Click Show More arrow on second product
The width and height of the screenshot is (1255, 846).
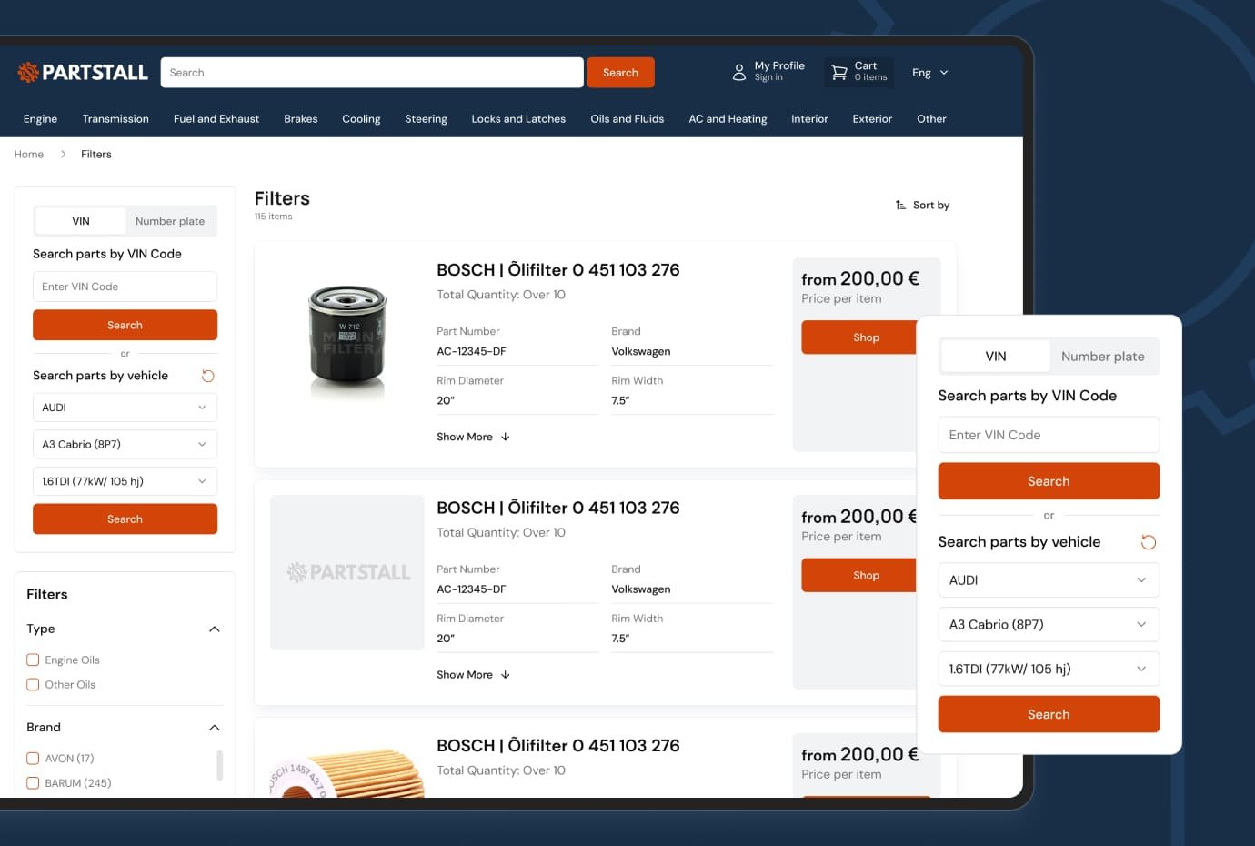pos(506,675)
